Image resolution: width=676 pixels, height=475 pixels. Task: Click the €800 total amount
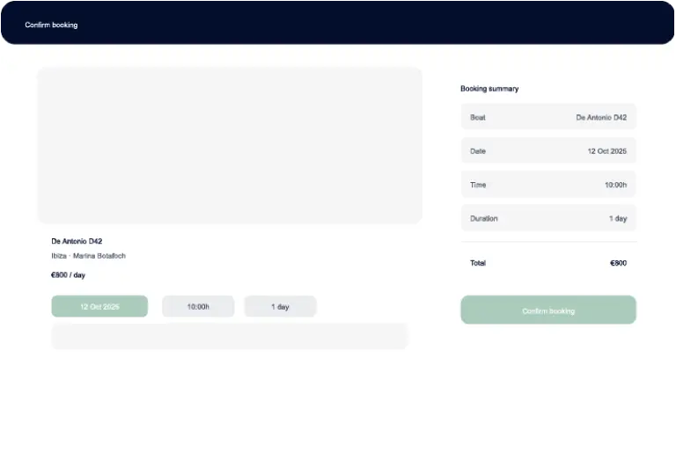[618, 263]
